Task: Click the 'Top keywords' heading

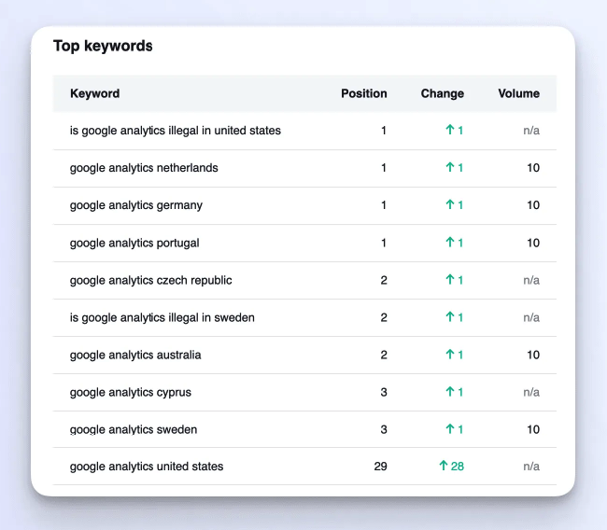Action: 103,46
